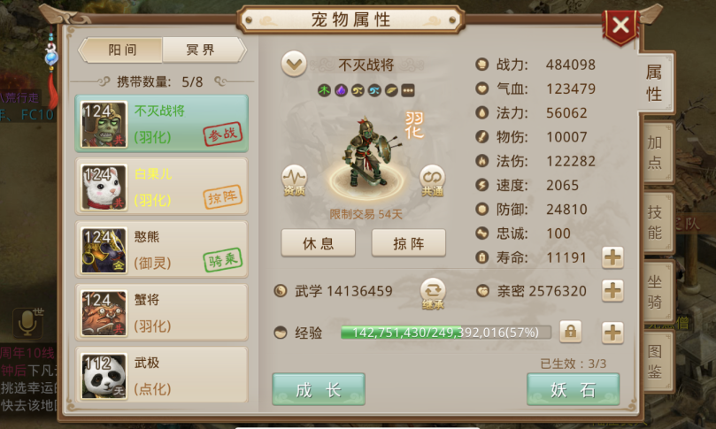This screenshot has height=429, width=716.
Task: Toggle the experience lock icon
Action: tap(570, 332)
